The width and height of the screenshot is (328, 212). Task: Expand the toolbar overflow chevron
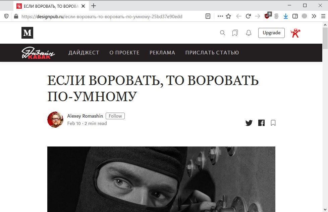click(x=314, y=16)
